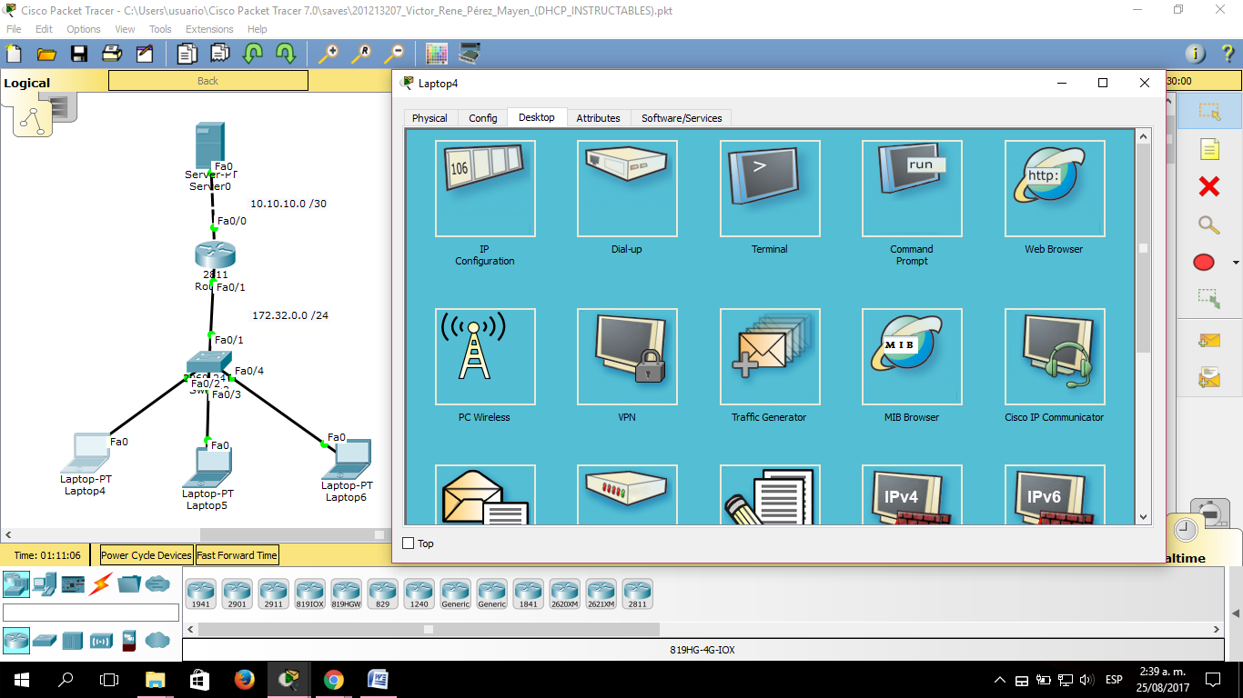Viewport: 1243px width, 698px height.
Task: Launch the MIB Browser
Action: [912, 356]
